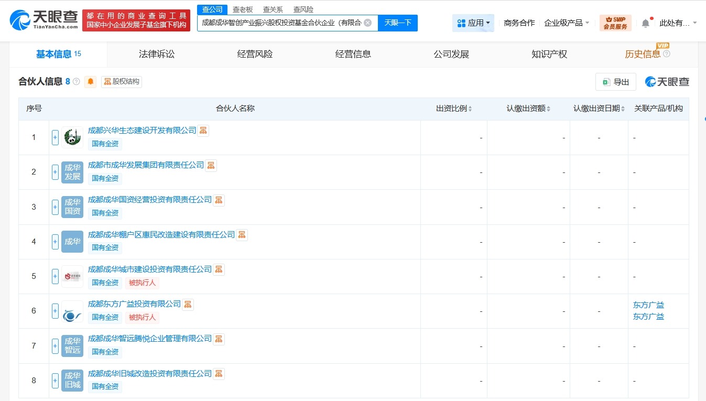
Task: Expand details for 成都兴华生态建设开发有限公司 row
Action: coord(55,137)
